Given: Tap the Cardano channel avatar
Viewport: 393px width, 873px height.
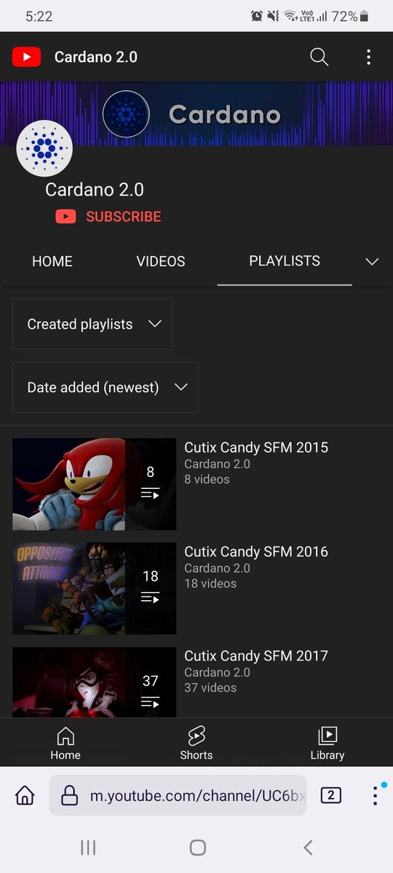Looking at the screenshot, I should pyautogui.click(x=44, y=148).
